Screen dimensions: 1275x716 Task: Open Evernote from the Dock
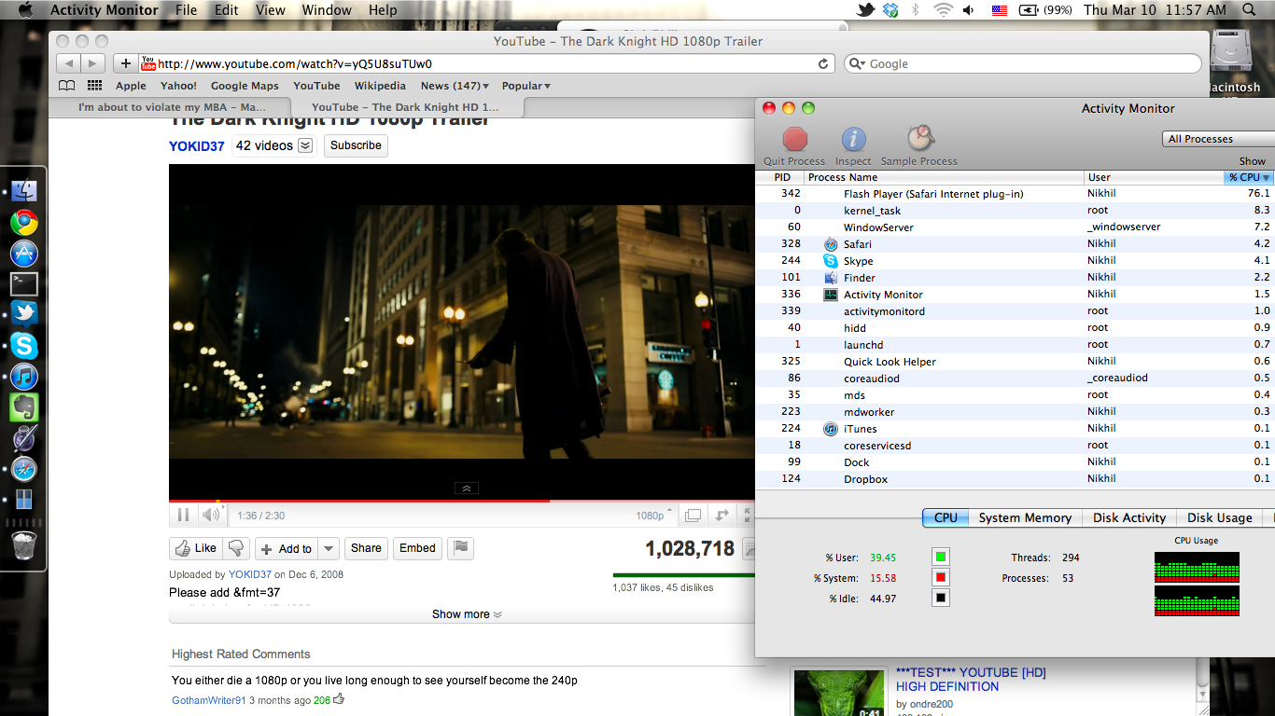23,407
